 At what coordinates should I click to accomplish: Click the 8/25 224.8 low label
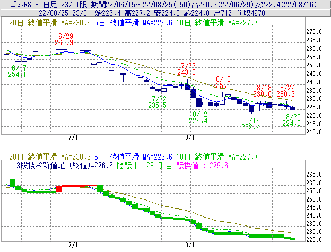click(292, 120)
